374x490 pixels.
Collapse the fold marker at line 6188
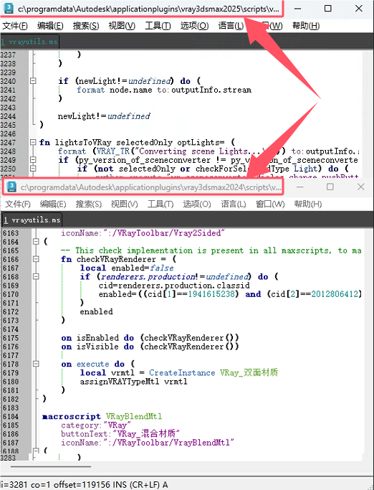click(36, 451)
